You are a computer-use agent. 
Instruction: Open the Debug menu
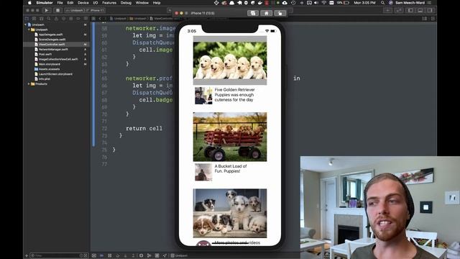(x=126, y=3)
